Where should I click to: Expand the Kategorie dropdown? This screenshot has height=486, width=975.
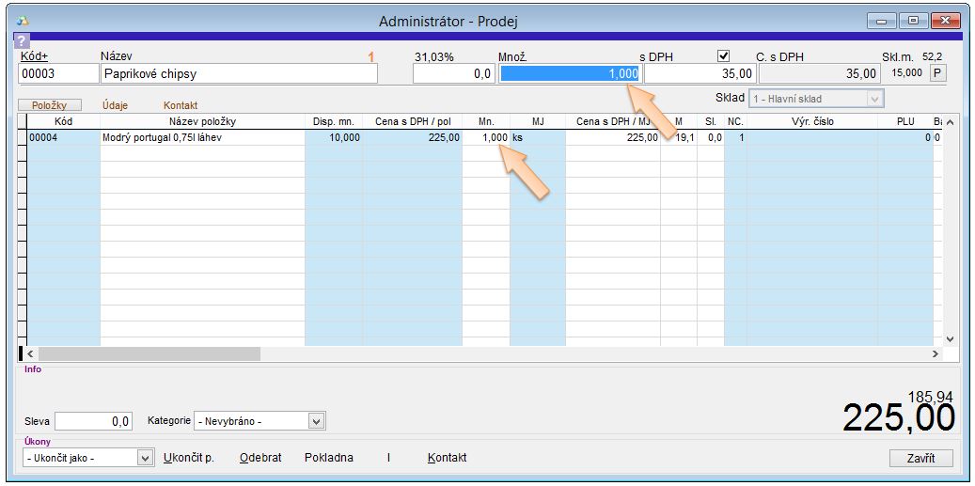click(316, 422)
